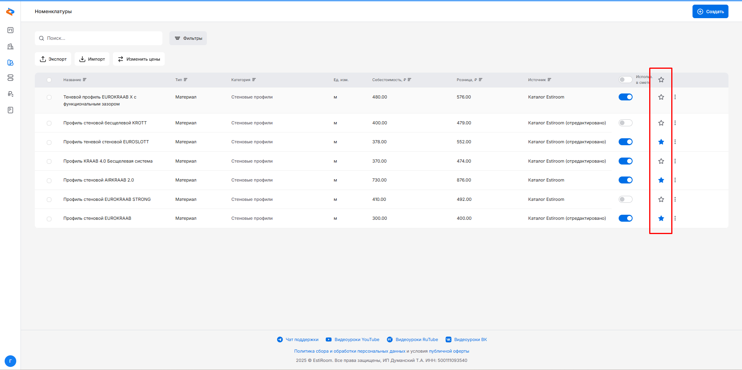Open the kanban board sidebar icon
The height and width of the screenshot is (370, 742).
click(x=10, y=30)
